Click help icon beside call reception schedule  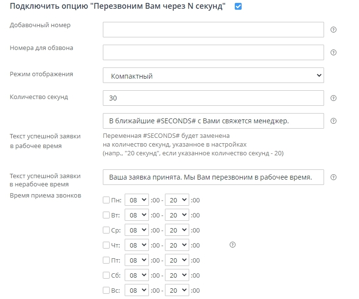pyautogui.click(x=232, y=245)
